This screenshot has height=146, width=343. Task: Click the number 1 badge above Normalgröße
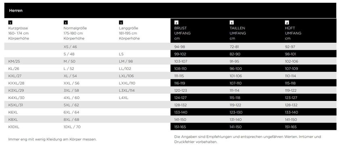pos(65,23)
